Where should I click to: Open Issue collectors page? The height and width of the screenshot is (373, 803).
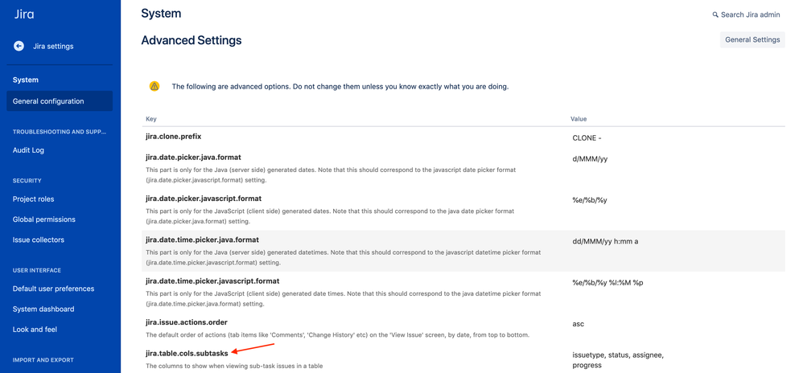pyautogui.click(x=39, y=240)
